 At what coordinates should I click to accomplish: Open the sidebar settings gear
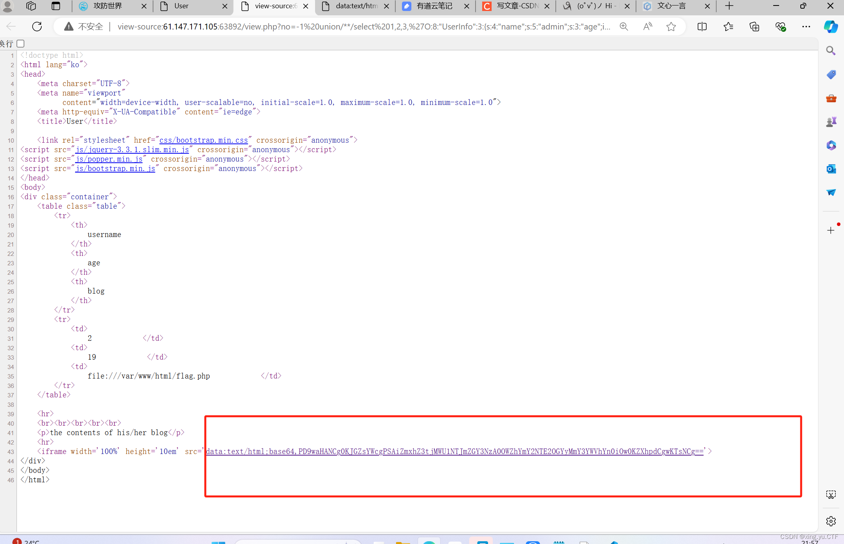coord(831,521)
